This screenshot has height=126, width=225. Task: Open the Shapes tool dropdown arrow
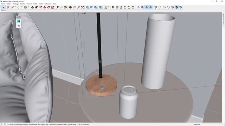pos(28,7)
